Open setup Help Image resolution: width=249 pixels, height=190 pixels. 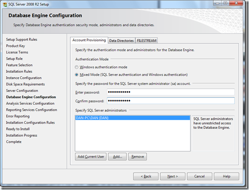[x=226, y=176]
